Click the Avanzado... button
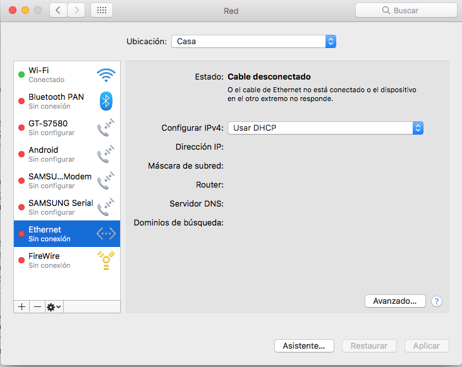Viewport: 462px width, 367px height. 395,301
